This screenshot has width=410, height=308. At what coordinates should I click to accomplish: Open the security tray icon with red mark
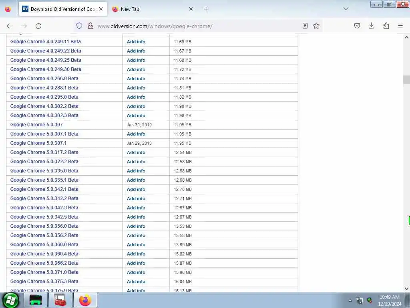click(370, 300)
